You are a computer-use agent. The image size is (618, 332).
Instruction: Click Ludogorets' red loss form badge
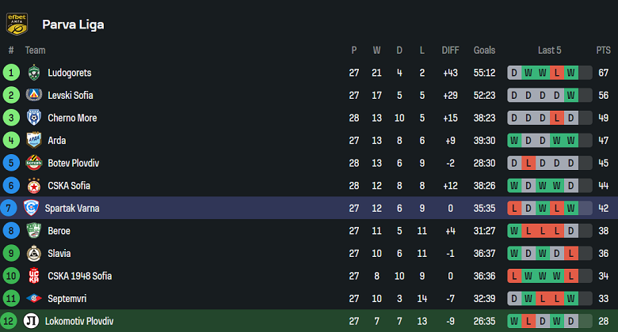[x=557, y=73]
